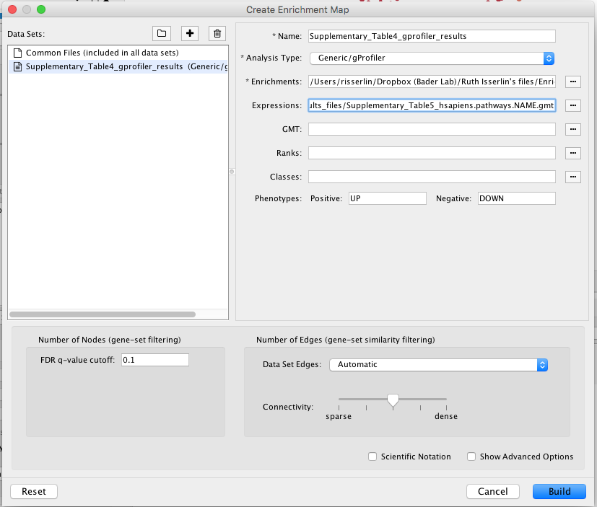Open the Analysis Type dropdown
This screenshot has height=507, width=597.
(547, 58)
